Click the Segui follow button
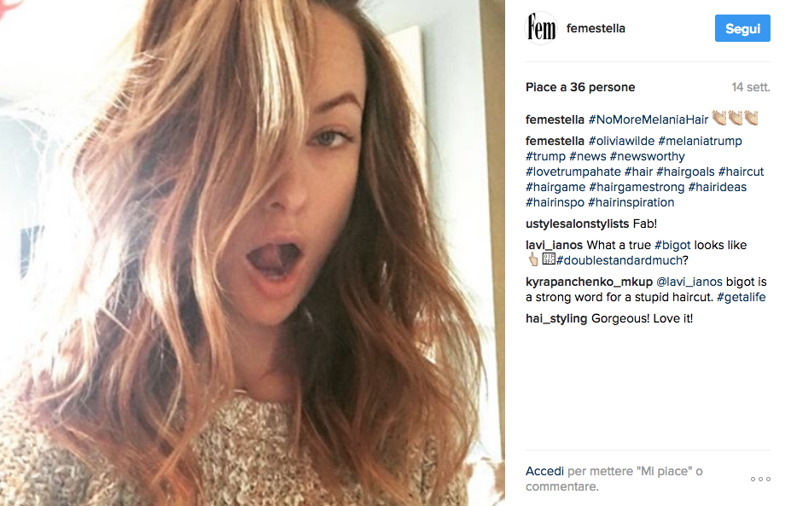This screenshot has height=506, width=791. tap(742, 28)
